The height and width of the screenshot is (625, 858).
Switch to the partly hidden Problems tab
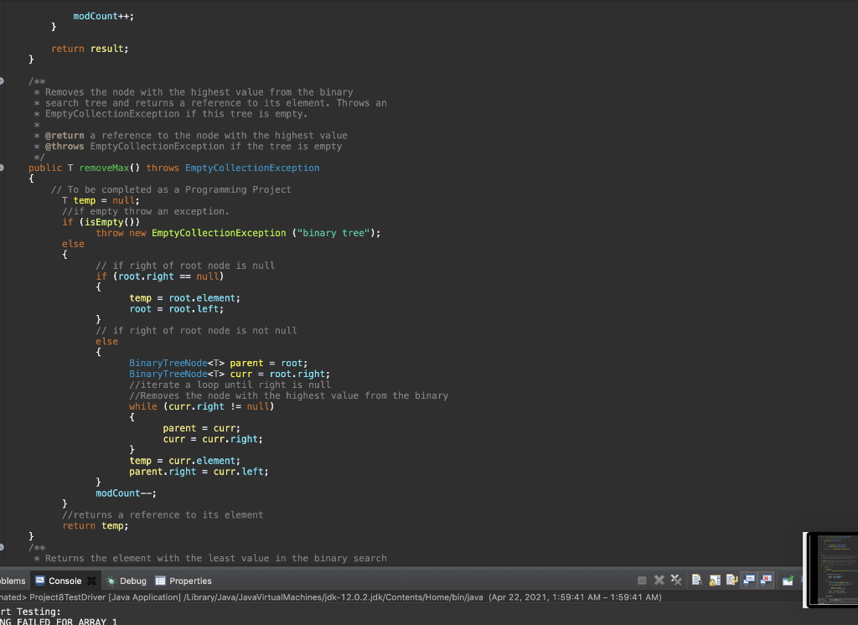(x=13, y=581)
